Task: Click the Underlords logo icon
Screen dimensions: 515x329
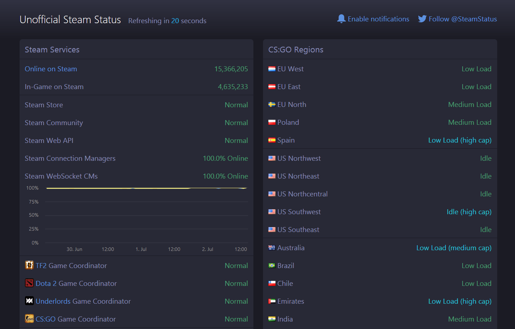Action: point(29,301)
